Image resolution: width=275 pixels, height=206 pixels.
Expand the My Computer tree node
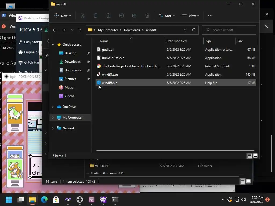pyautogui.click(x=53, y=117)
